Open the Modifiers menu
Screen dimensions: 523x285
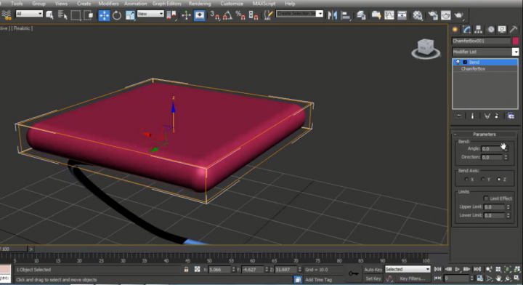pyautogui.click(x=108, y=4)
